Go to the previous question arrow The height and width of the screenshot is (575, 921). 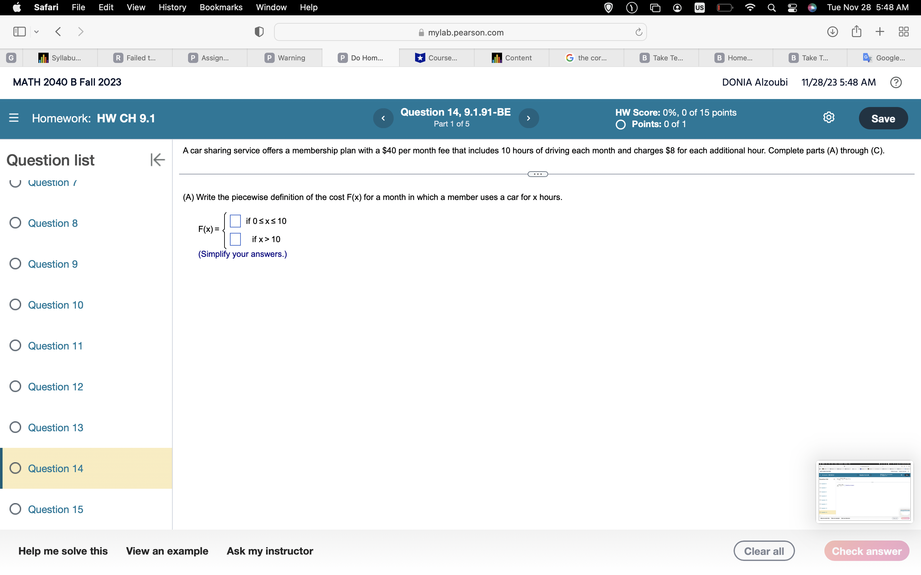(383, 118)
